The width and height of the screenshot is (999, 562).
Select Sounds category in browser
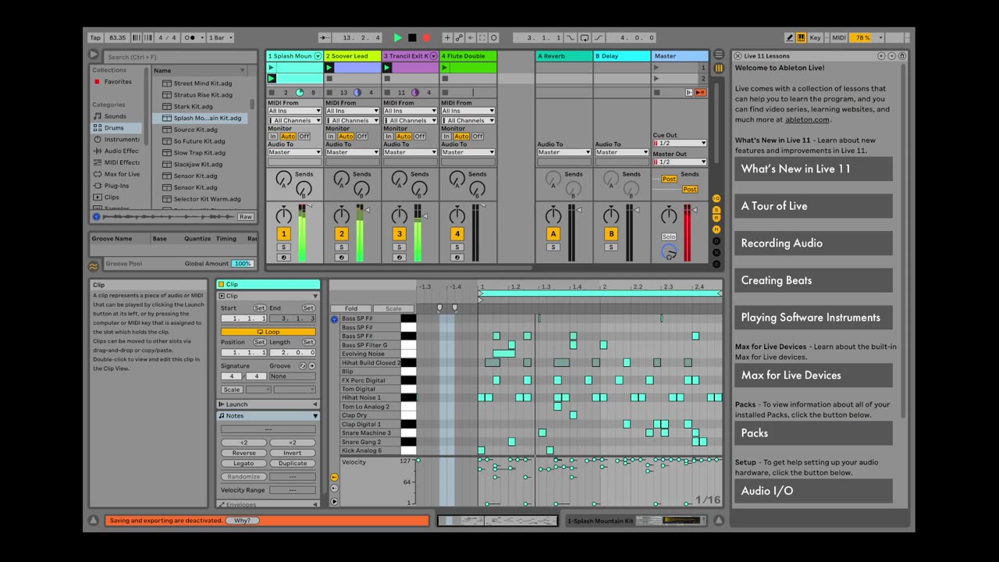coord(115,116)
